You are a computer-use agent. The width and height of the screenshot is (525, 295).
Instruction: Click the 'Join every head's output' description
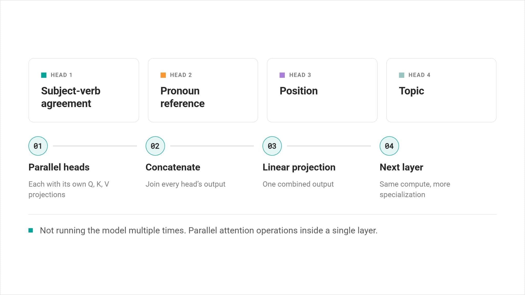coord(185,184)
